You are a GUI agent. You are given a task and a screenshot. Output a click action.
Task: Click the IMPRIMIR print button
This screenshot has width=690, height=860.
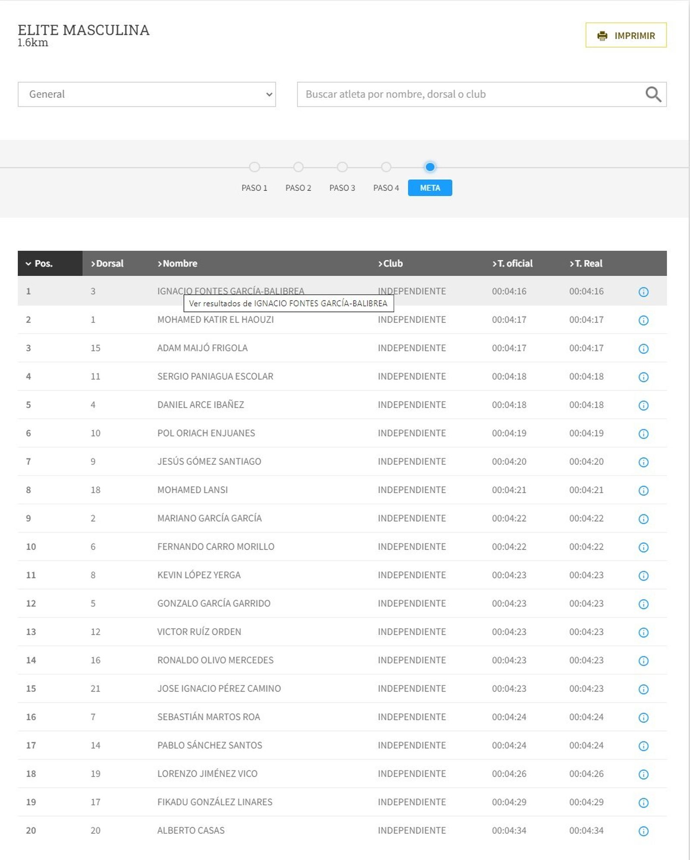coord(626,35)
